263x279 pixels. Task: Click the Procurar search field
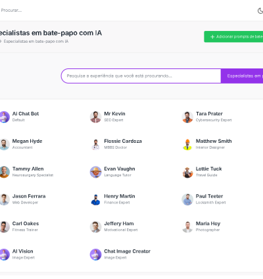tap(11, 11)
